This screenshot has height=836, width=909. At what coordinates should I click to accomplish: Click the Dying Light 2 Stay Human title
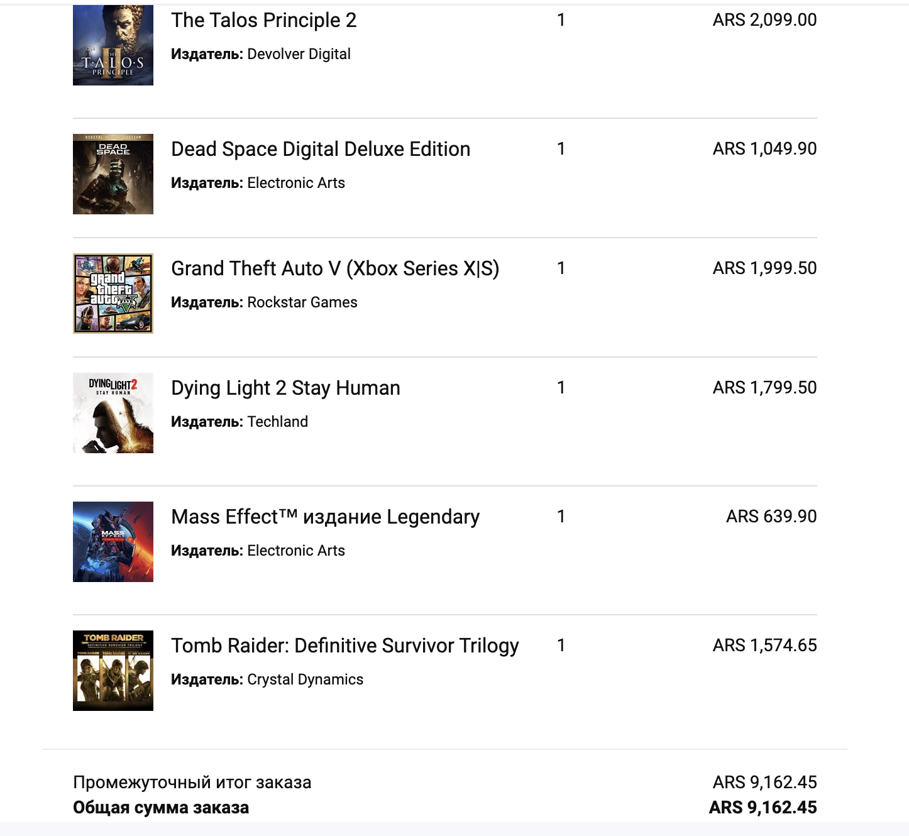285,388
